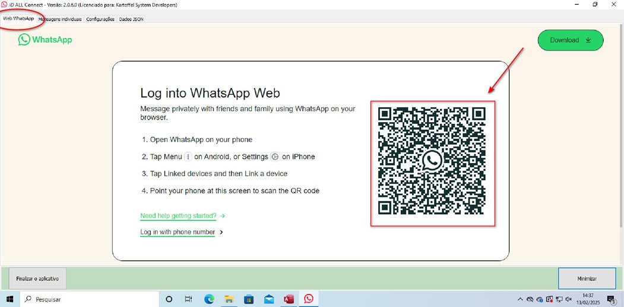Image resolution: width=624 pixels, height=307 pixels.
Task: Open Mail app from the taskbar
Action: tap(269, 299)
